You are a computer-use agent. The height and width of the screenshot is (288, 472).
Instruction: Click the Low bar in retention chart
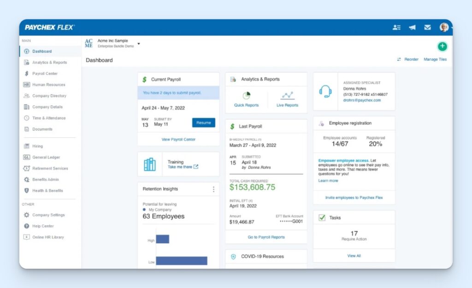point(182,261)
